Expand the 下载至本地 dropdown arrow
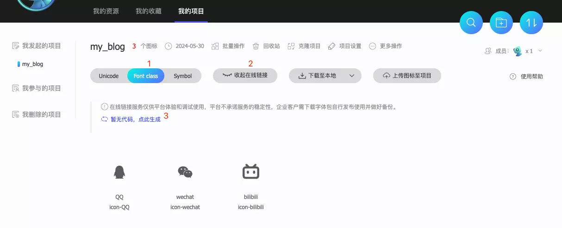Viewport: 562px width, 228px height. click(351, 76)
